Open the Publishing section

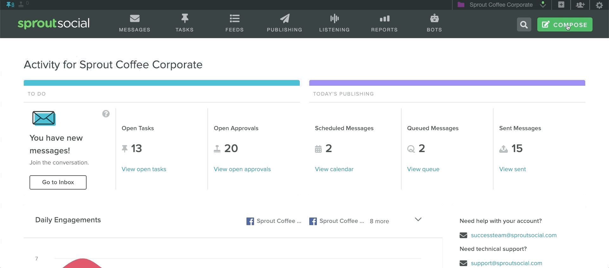(x=285, y=23)
